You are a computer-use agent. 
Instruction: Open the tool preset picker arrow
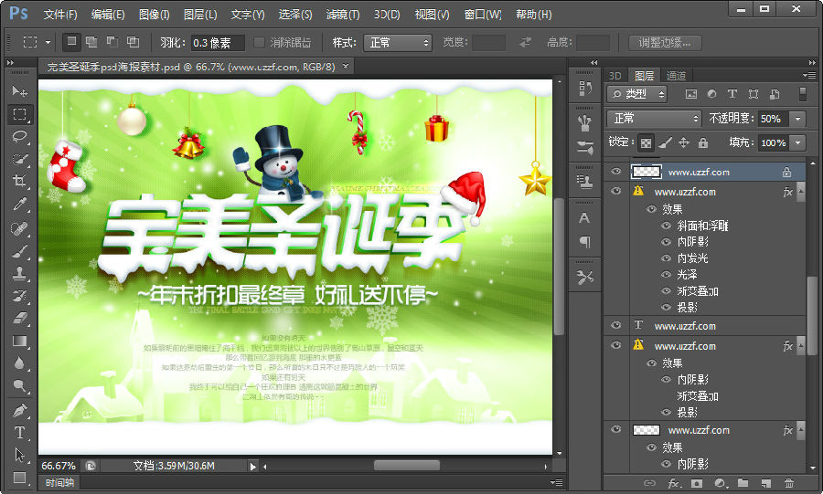[48, 42]
